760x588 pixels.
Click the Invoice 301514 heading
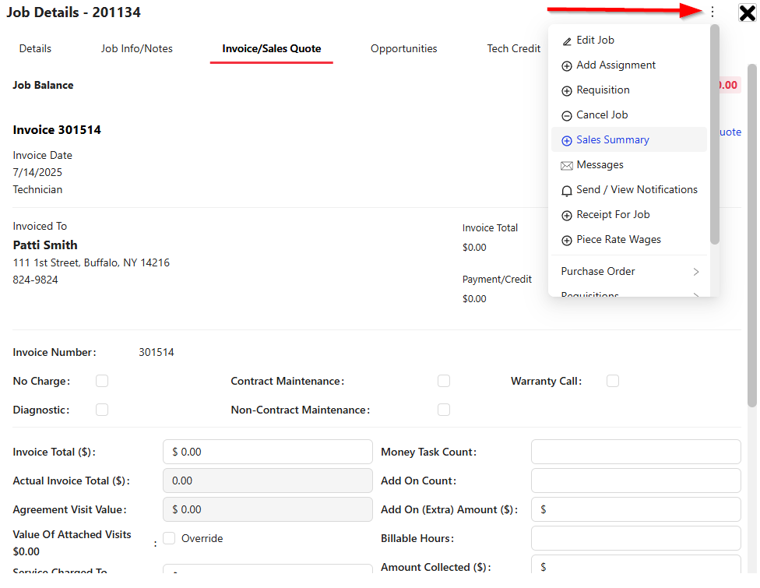click(57, 130)
